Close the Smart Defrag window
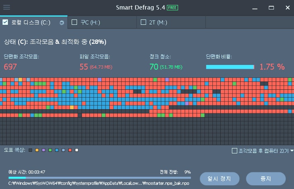Viewport: 294px width, 189px height. point(288,8)
